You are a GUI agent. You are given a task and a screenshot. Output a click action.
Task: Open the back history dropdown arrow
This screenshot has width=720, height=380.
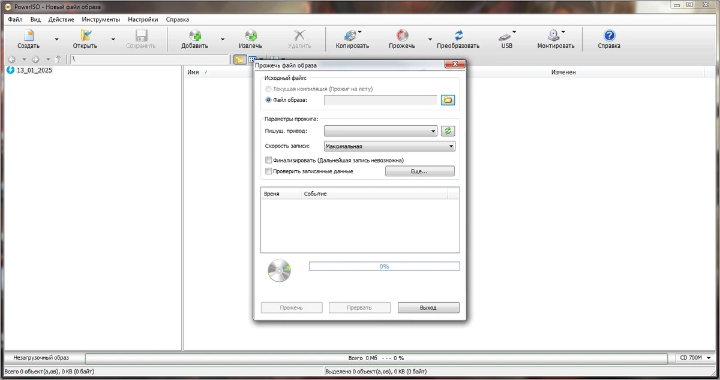point(24,59)
